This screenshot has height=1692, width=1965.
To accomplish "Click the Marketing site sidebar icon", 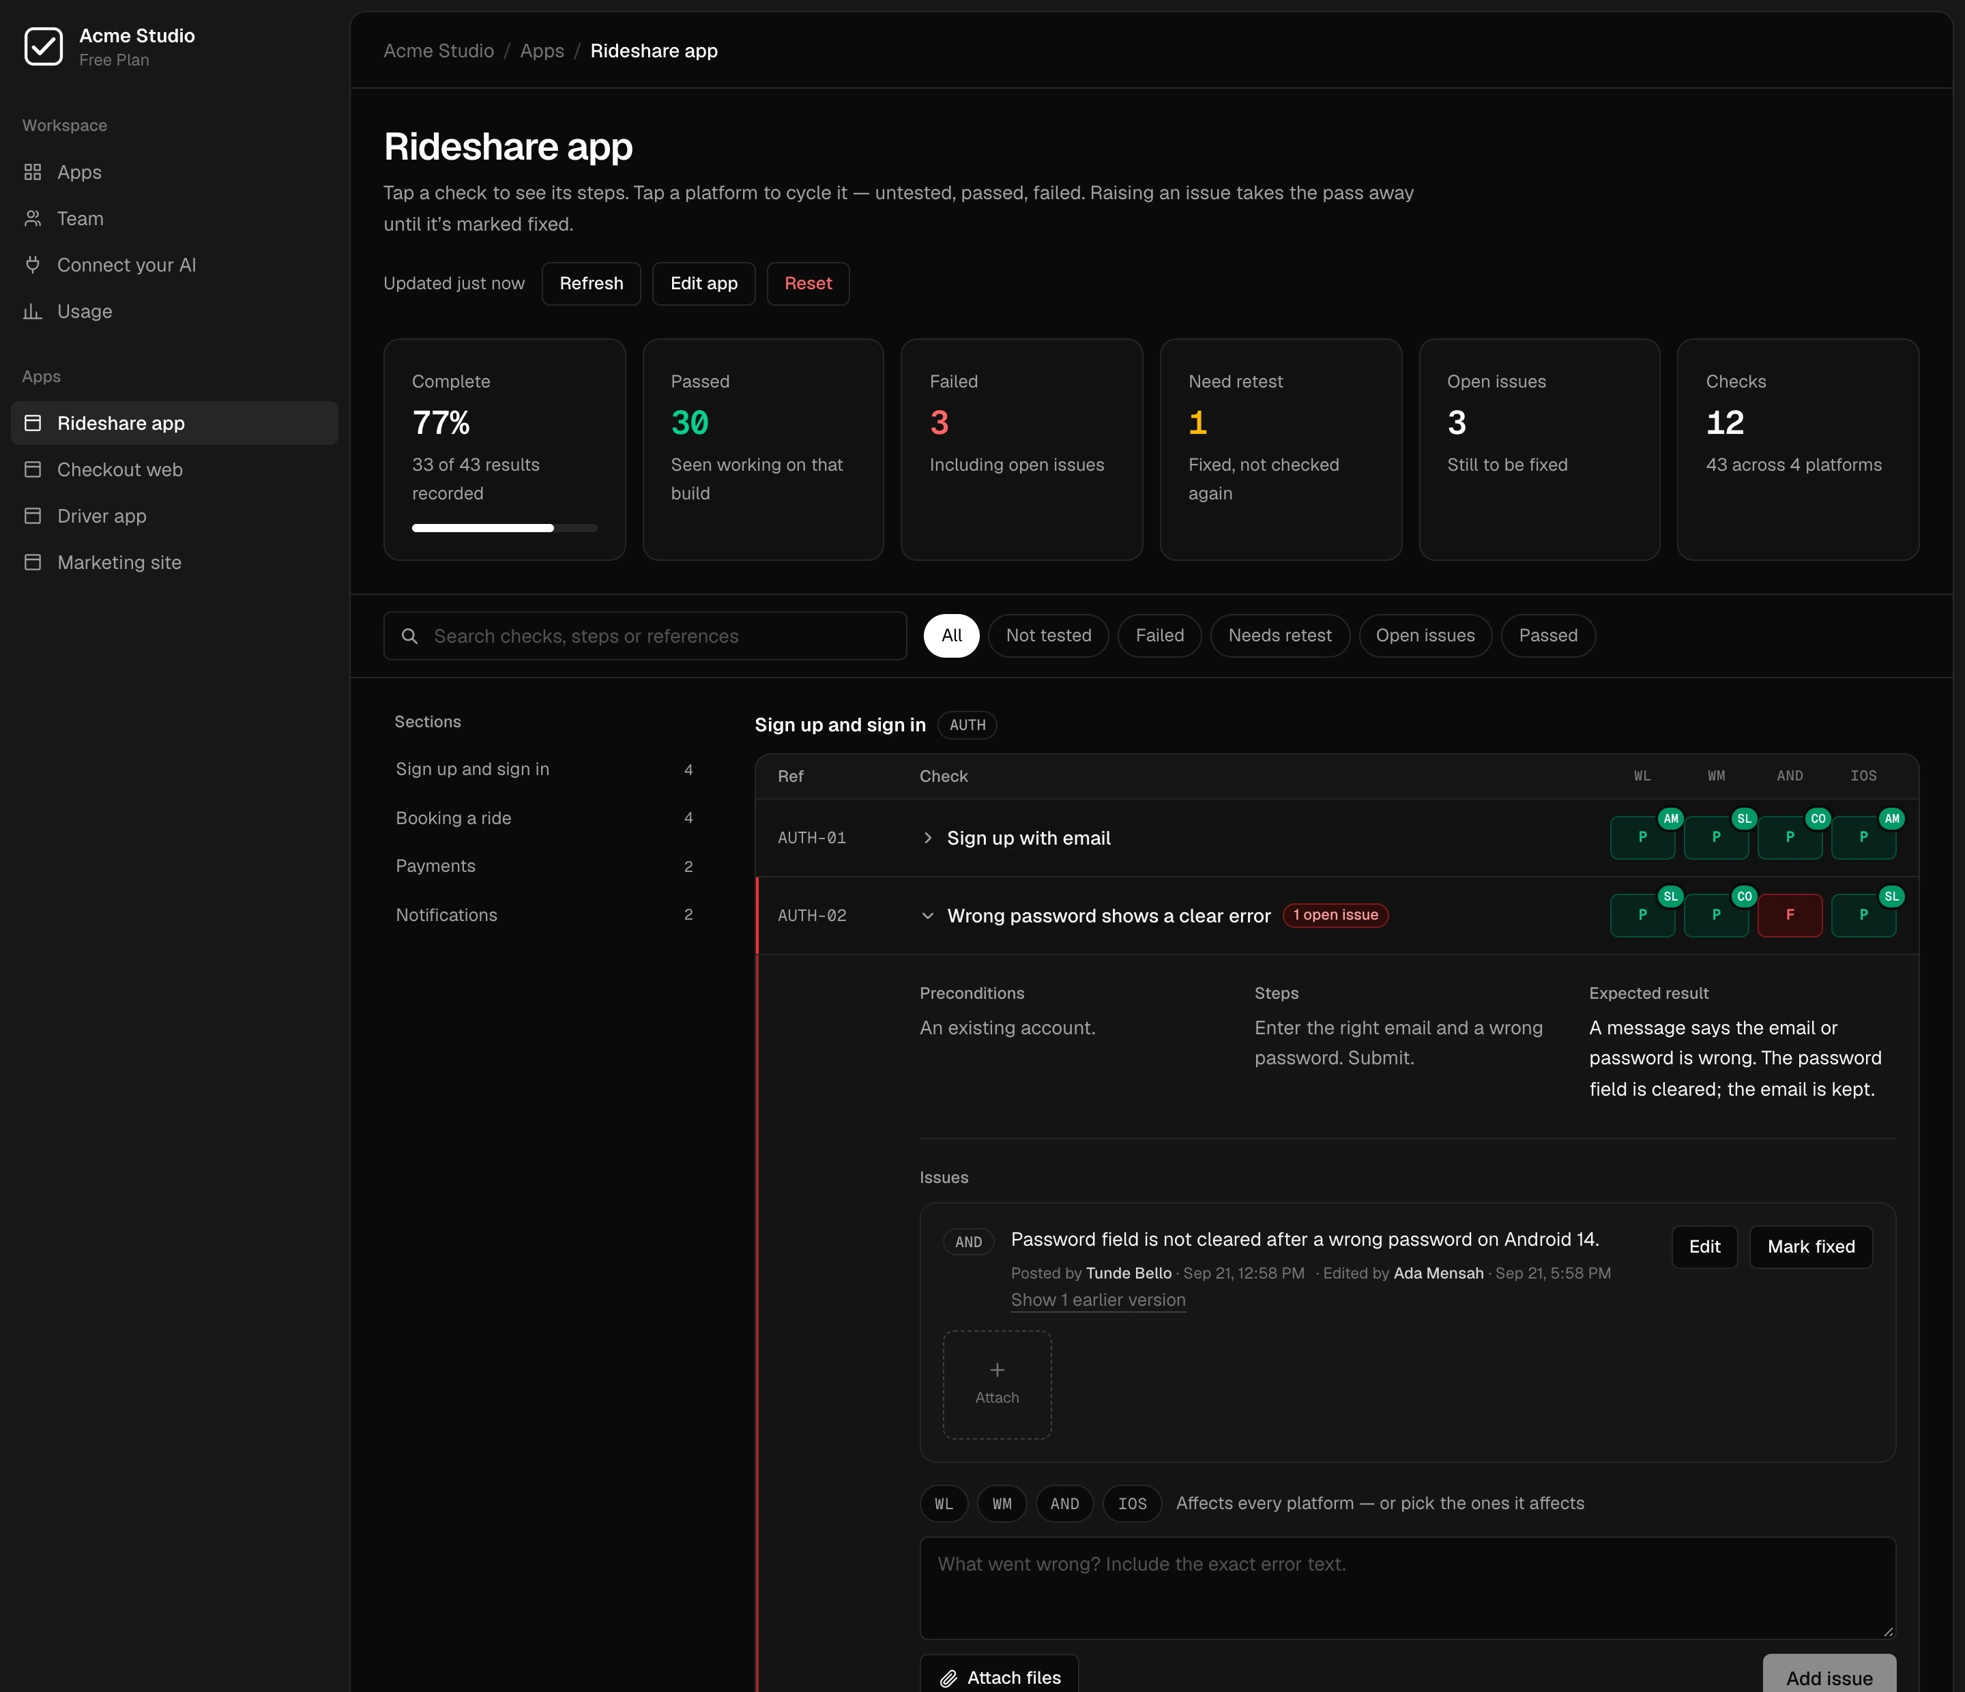I will [x=32, y=562].
